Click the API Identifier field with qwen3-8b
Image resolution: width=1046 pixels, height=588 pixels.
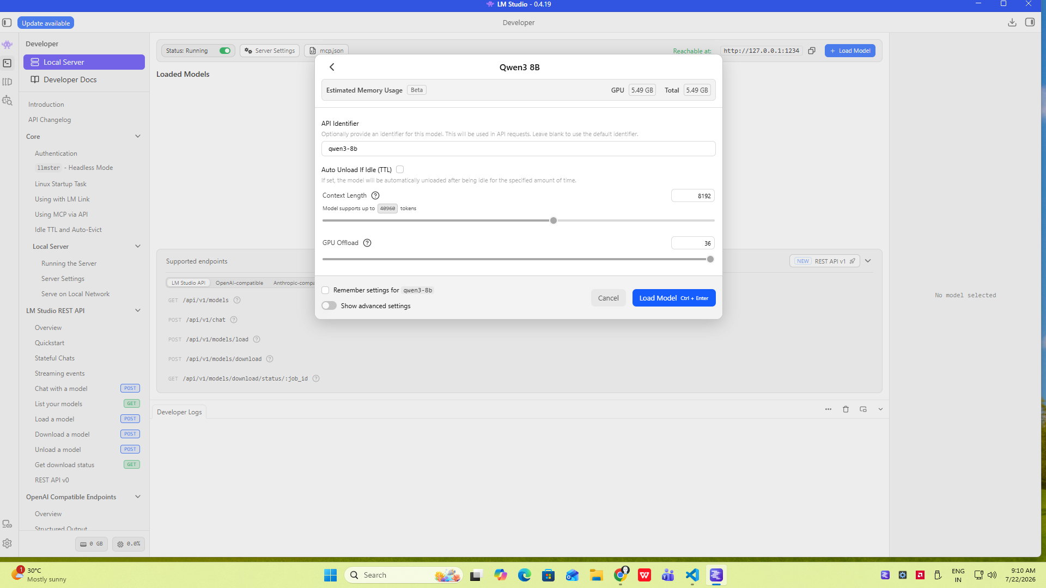(518, 149)
